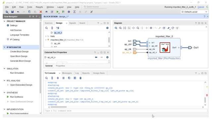This screenshot has height=119, width=212.
Task: Open the IP Catalog
Action: point(15,40)
